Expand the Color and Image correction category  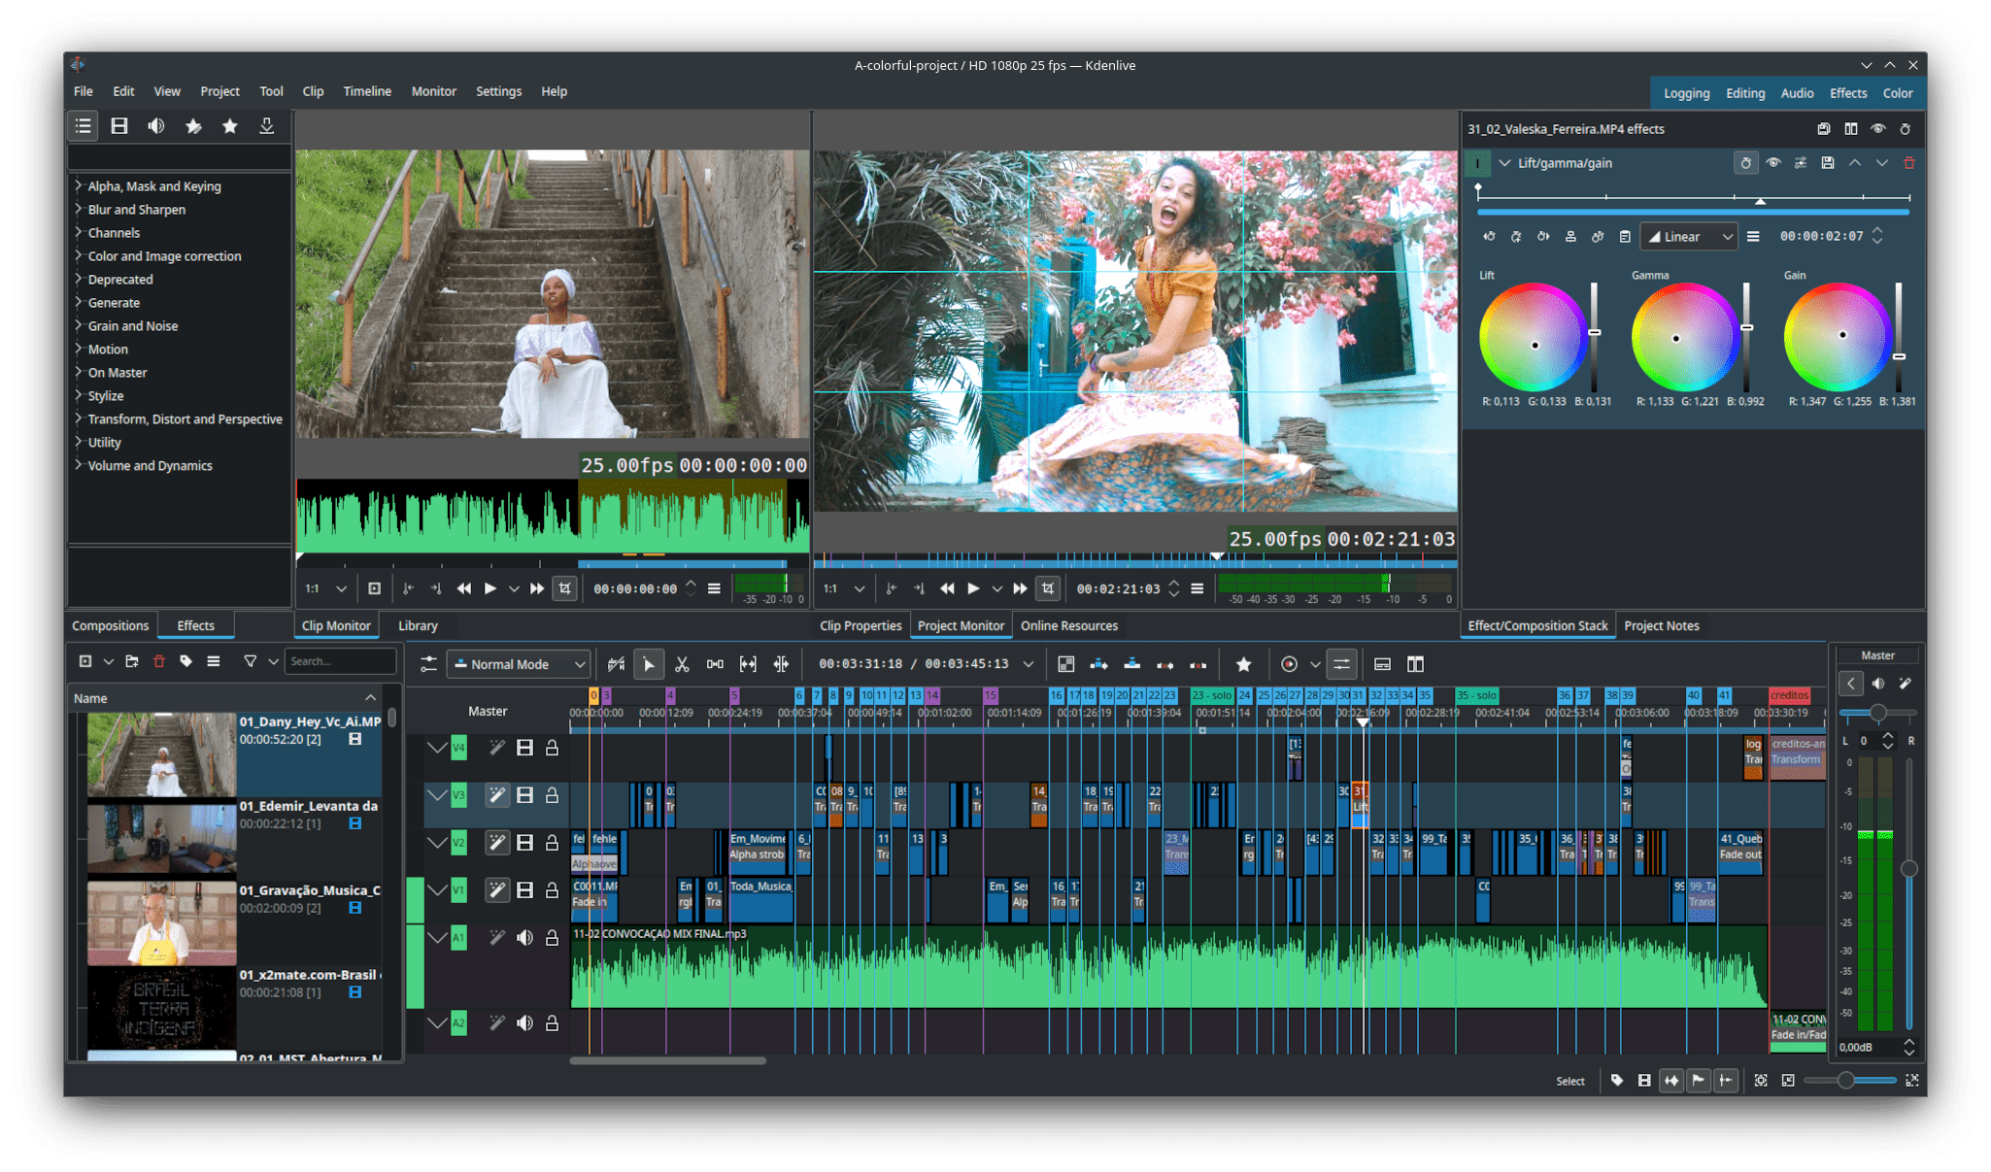(79, 256)
